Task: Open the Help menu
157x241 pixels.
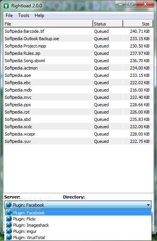Action: click(39, 15)
